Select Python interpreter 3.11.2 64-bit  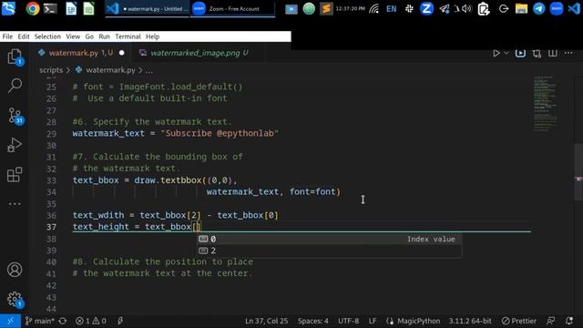tap(470, 321)
